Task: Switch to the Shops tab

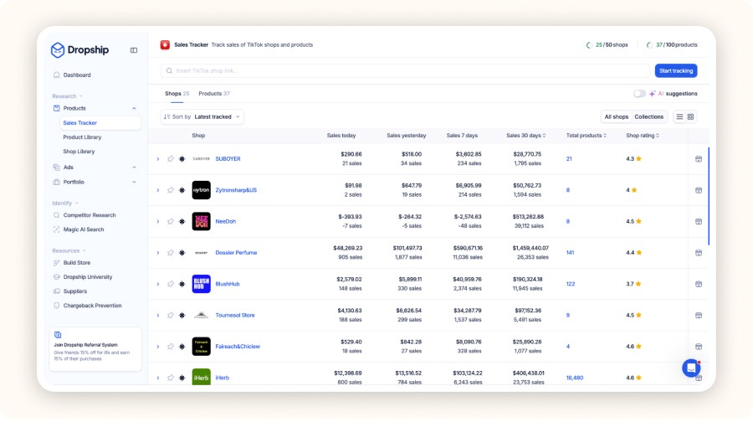Action: pos(177,94)
